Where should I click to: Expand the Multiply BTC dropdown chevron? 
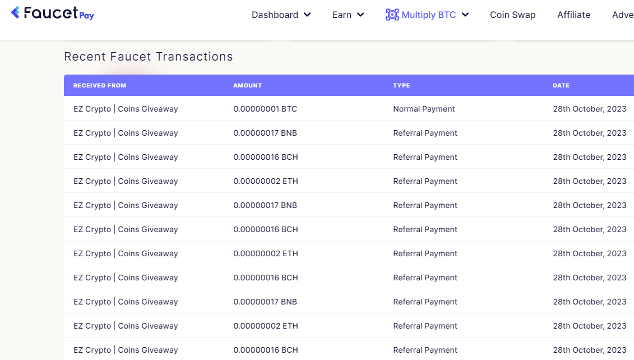point(465,15)
